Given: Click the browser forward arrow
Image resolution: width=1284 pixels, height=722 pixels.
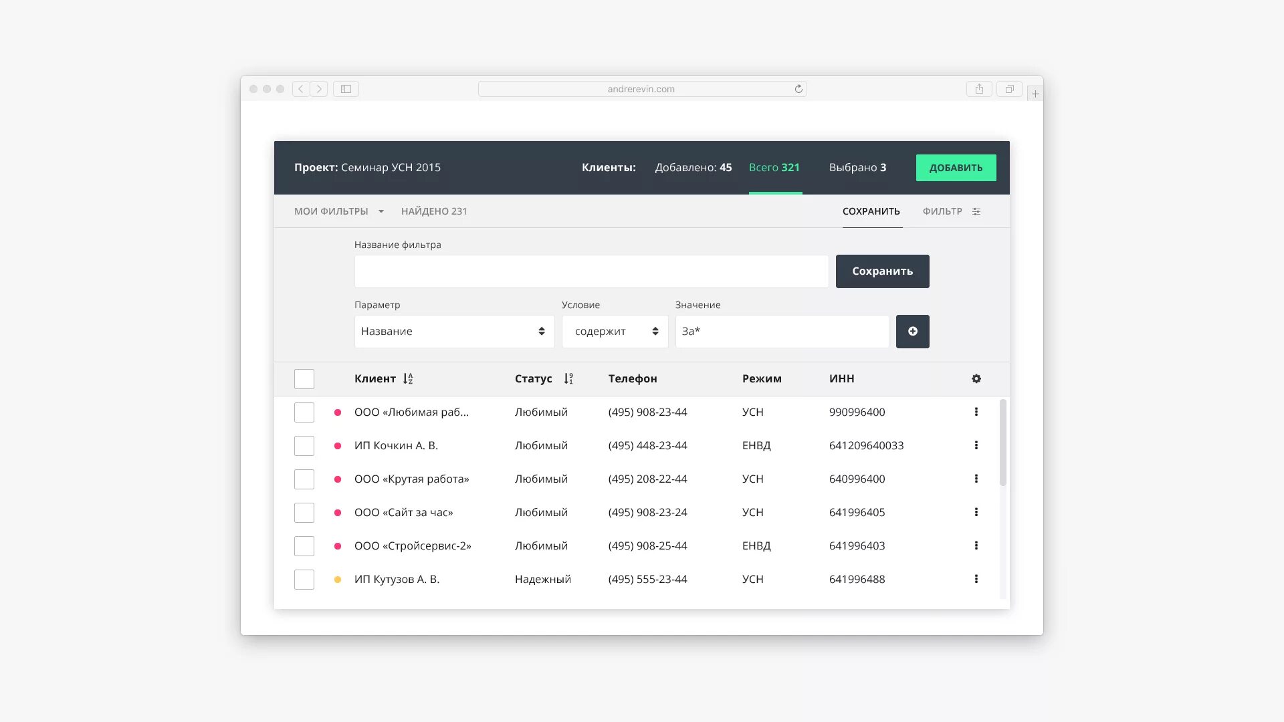Looking at the screenshot, I should point(319,89).
